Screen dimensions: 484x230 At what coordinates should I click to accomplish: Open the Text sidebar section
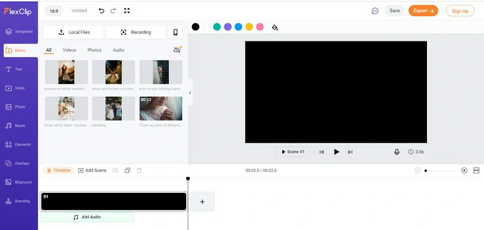[14, 69]
